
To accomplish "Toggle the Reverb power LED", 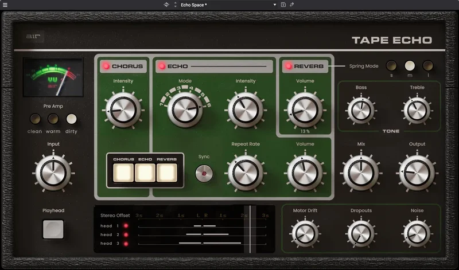I will [x=289, y=66].
